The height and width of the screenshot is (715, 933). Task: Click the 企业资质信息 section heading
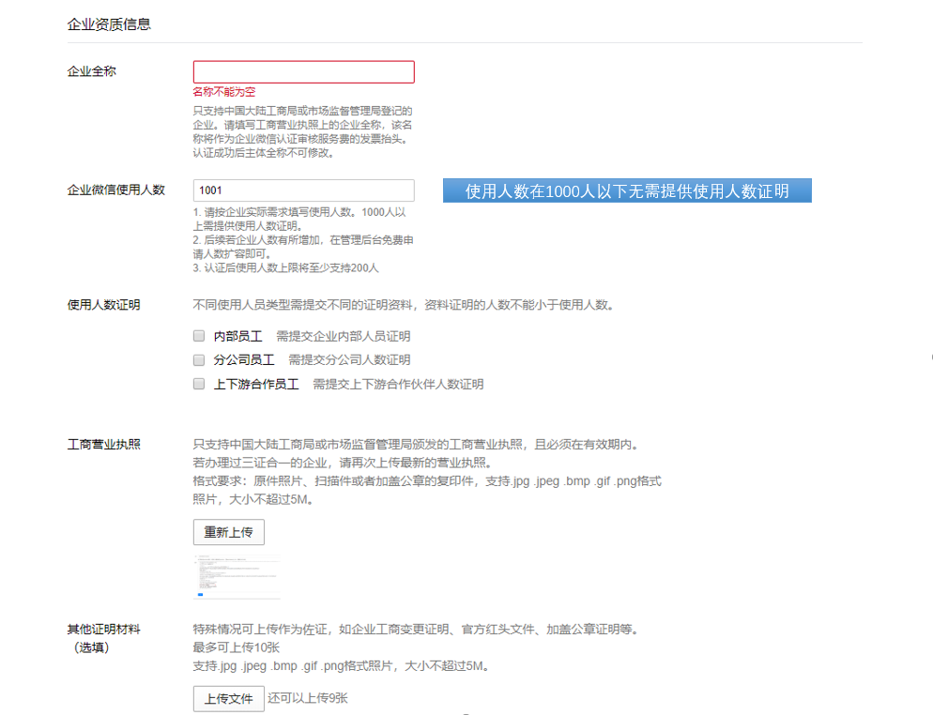(x=109, y=24)
